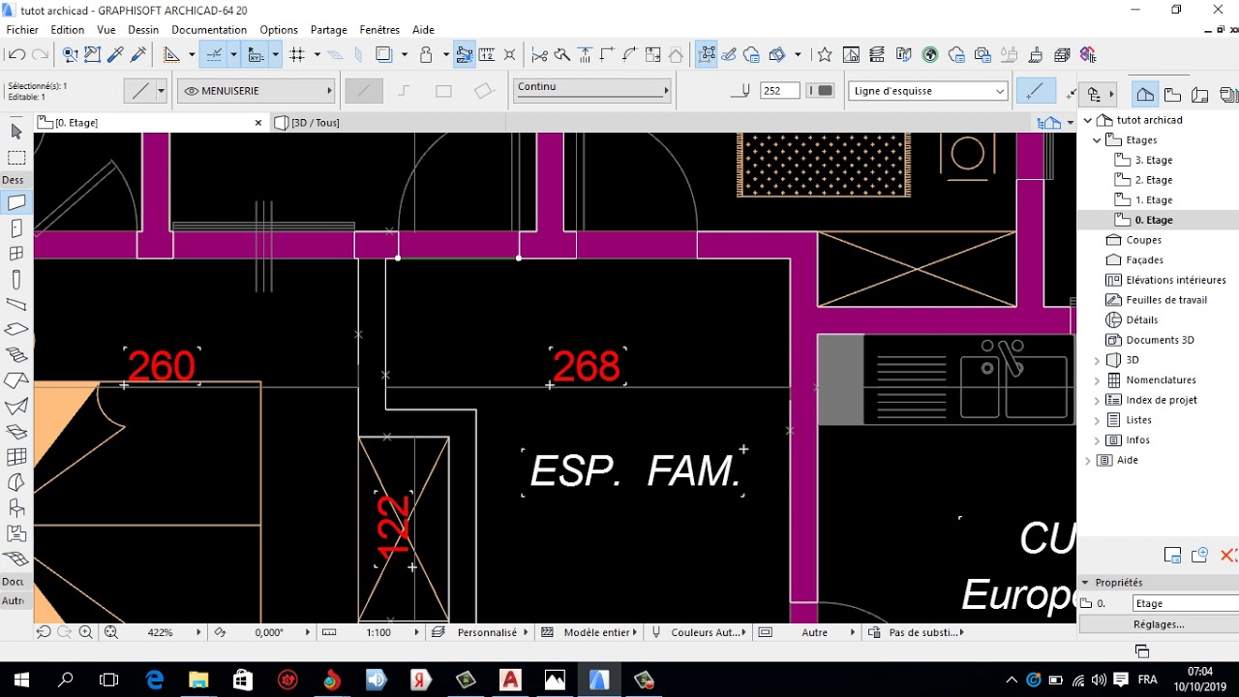Expand the Index de projet node
This screenshot has width=1239, height=697.
click(1098, 400)
